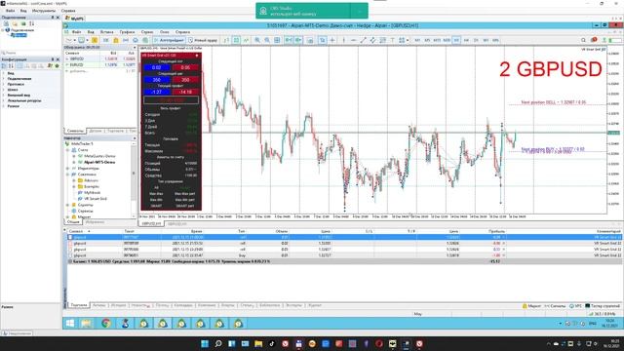This screenshot has height=351, width=624.
Task: Sort trades by Прибыль column header
Action: point(497,231)
